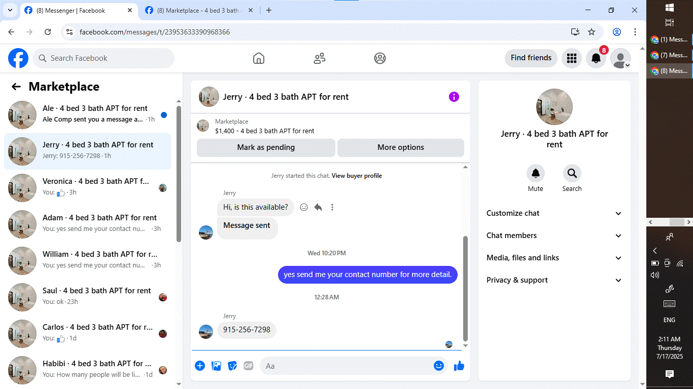Viewport: 693px width, 389px height.
Task: Go back using the arrow beside Marketplace
Action: point(16,87)
